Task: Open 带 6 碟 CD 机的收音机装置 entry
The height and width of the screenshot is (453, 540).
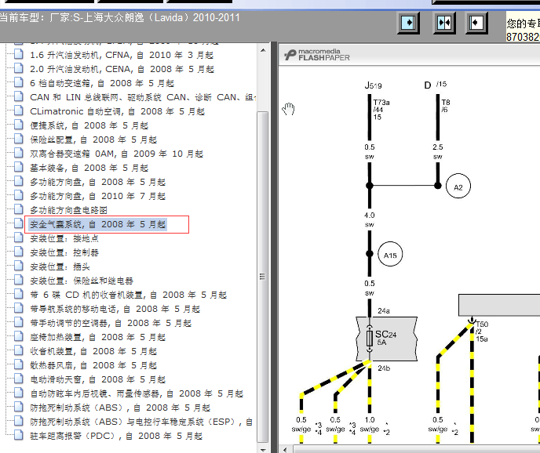Action: (128, 295)
